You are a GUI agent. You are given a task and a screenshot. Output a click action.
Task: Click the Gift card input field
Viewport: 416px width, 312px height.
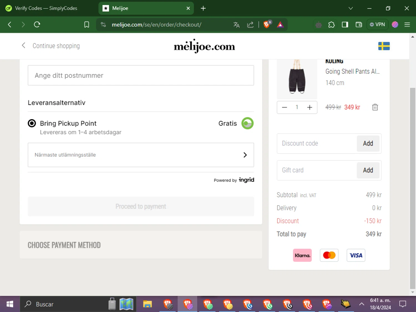coord(317,170)
